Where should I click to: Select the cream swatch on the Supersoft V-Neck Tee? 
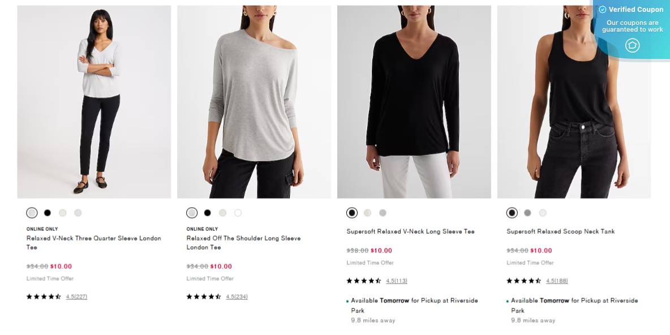pyautogui.click(x=367, y=213)
